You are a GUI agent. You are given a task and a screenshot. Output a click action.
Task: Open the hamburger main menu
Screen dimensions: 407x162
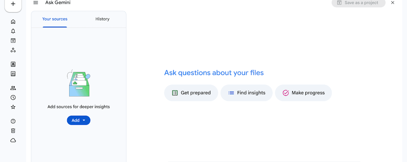pyautogui.click(x=36, y=3)
